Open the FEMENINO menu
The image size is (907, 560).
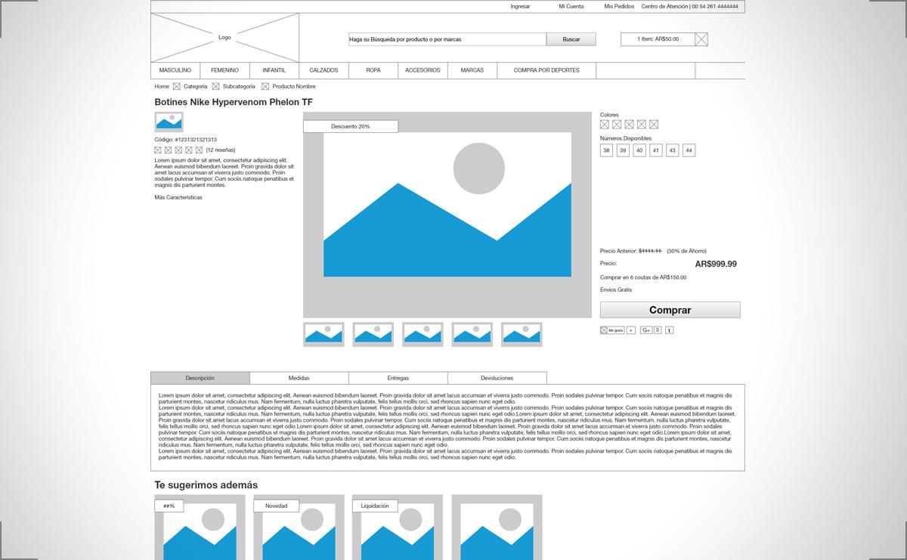pos(225,70)
